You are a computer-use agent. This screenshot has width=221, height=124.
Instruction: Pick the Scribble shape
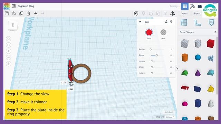211,58
